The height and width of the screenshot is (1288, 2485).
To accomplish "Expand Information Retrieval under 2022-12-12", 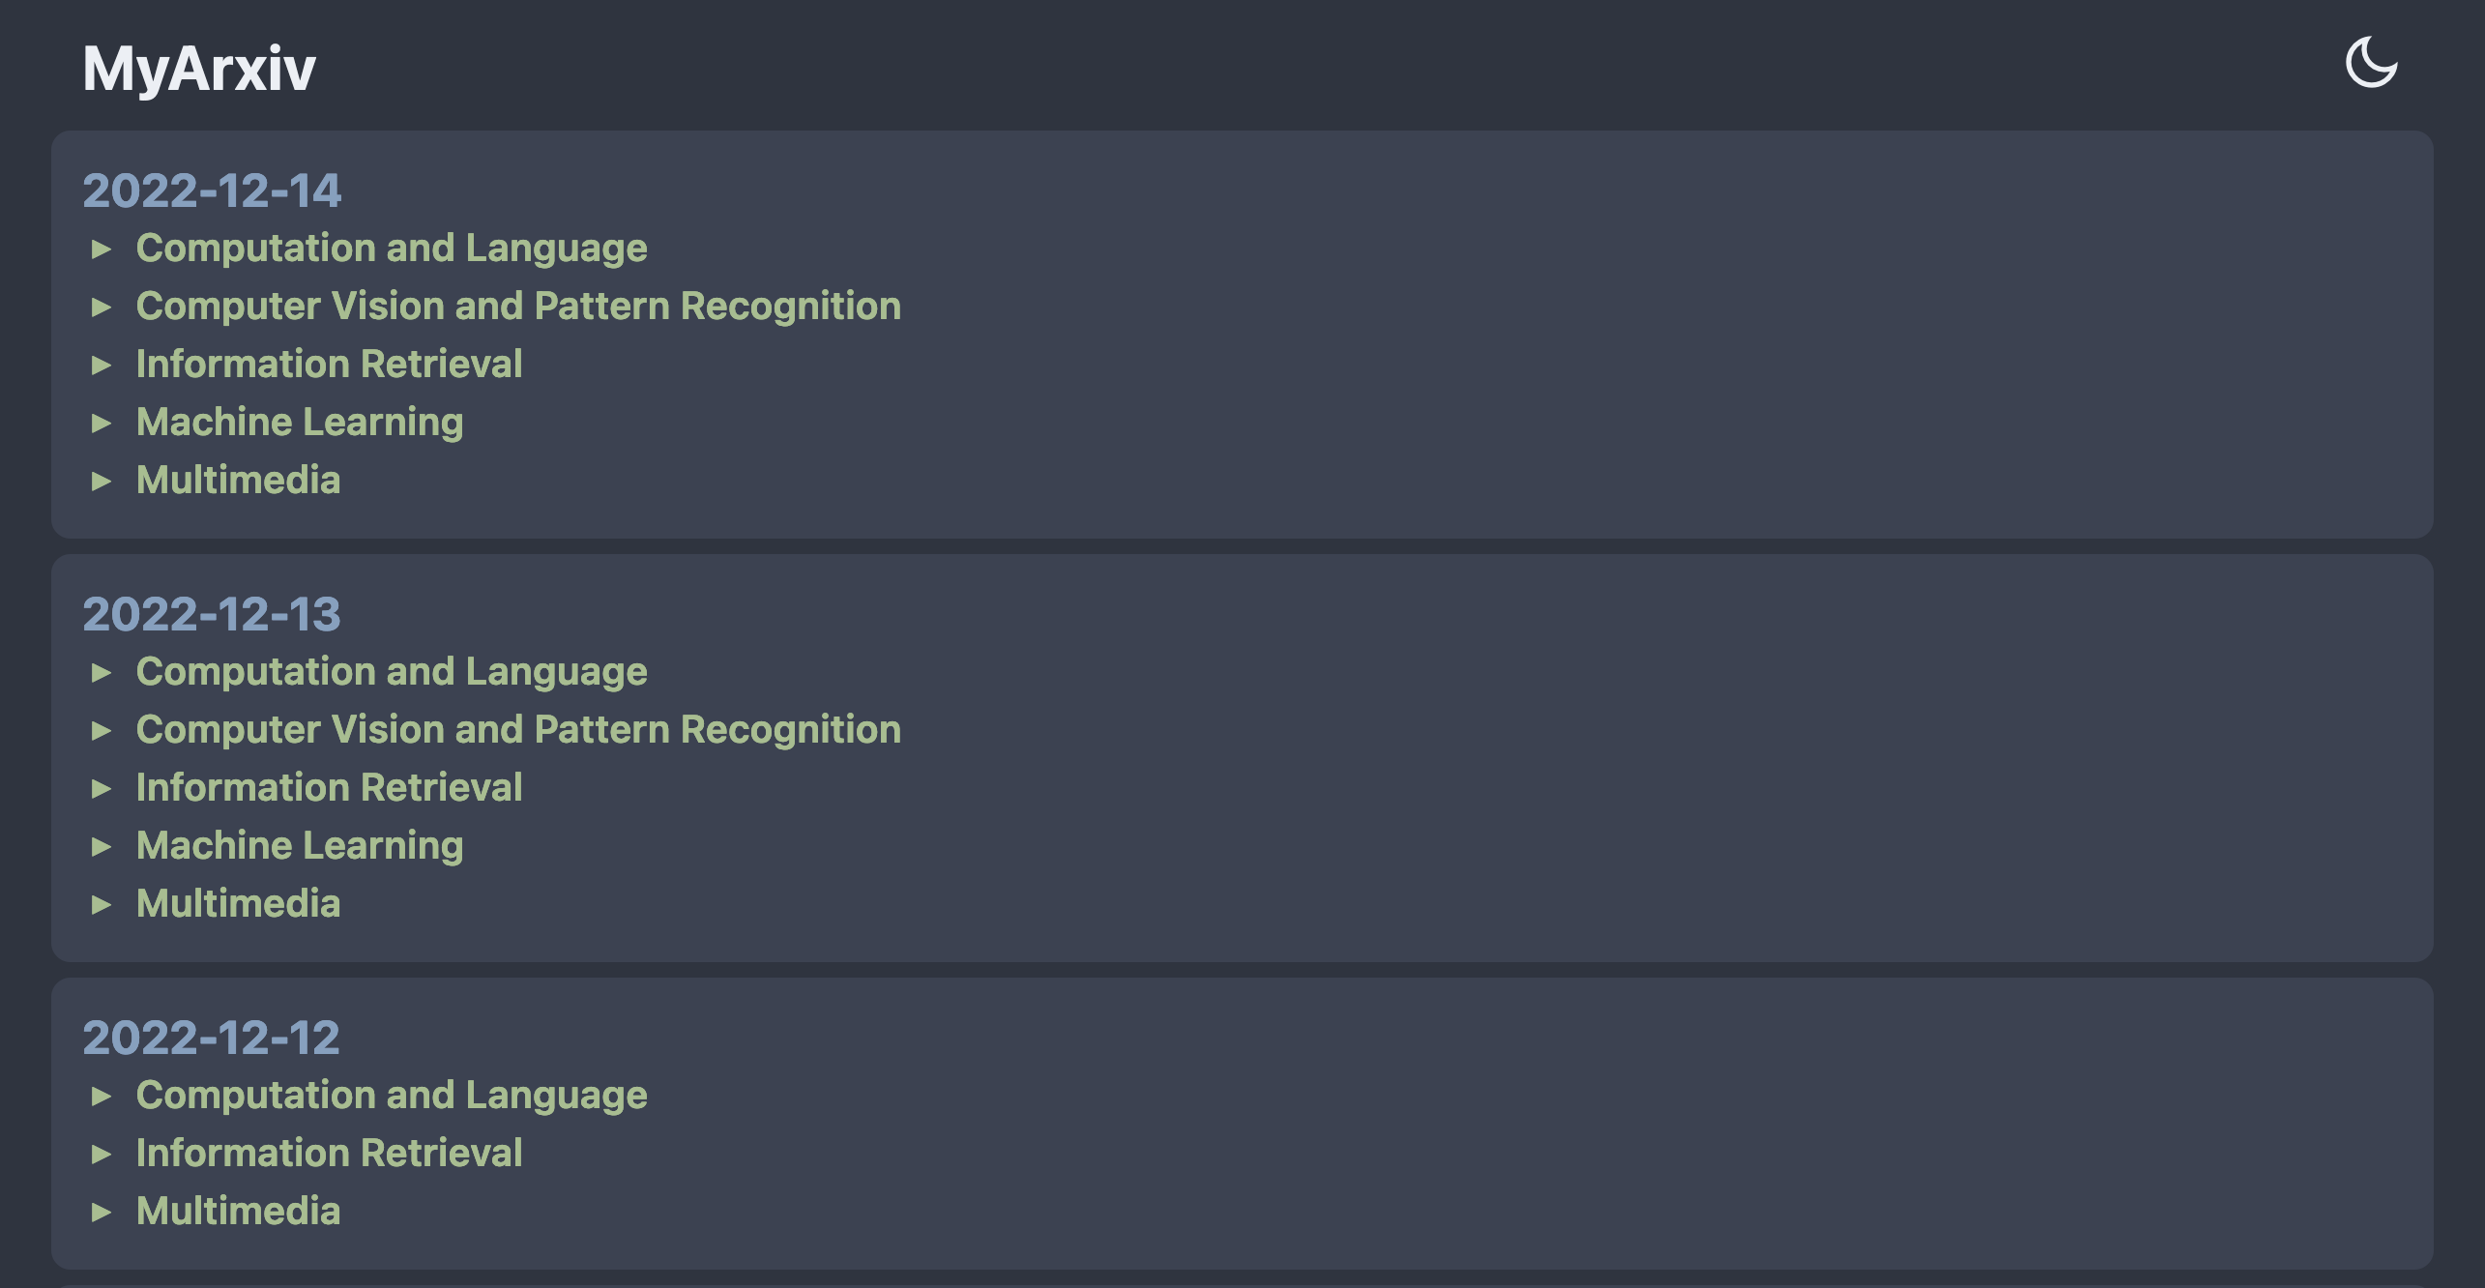I will click(x=329, y=1154).
